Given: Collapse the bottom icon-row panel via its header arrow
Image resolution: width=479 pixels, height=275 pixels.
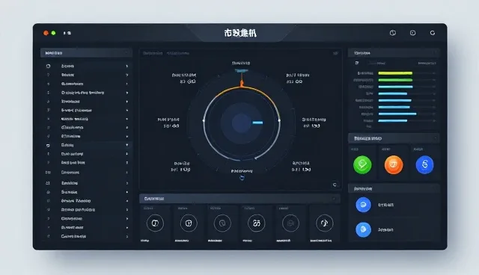Looking at the screenshot, I should (x=335, y=199).
